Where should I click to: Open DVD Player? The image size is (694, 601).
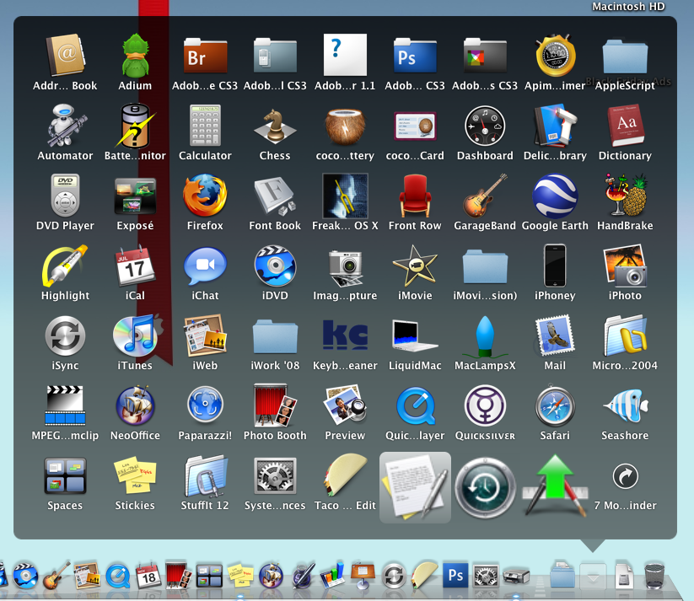point(65,196)
